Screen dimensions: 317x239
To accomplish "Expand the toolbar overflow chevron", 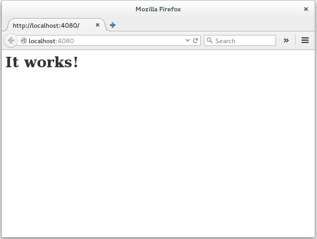I will 286,40.
